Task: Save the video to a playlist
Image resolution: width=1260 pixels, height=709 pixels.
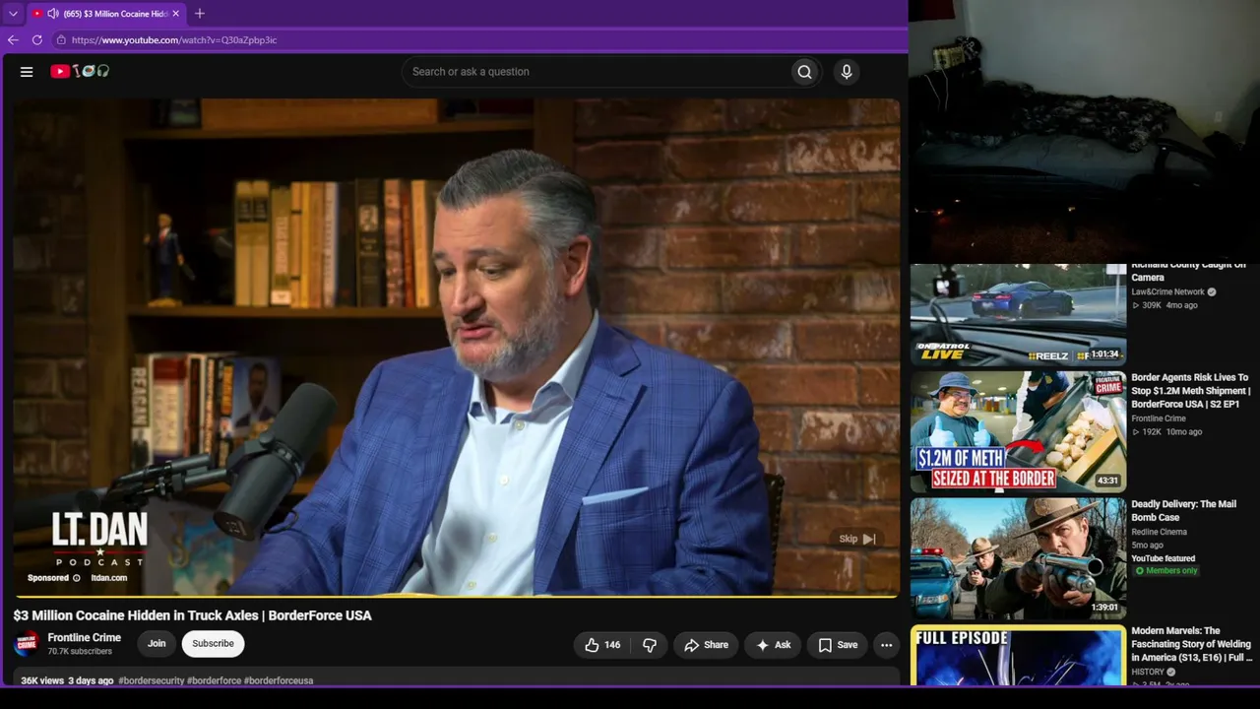Action: pos(838,645)
